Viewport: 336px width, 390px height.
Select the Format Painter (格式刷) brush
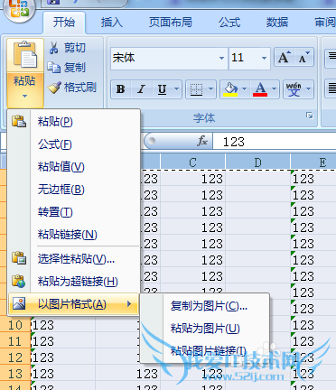[x=72, y=88]
